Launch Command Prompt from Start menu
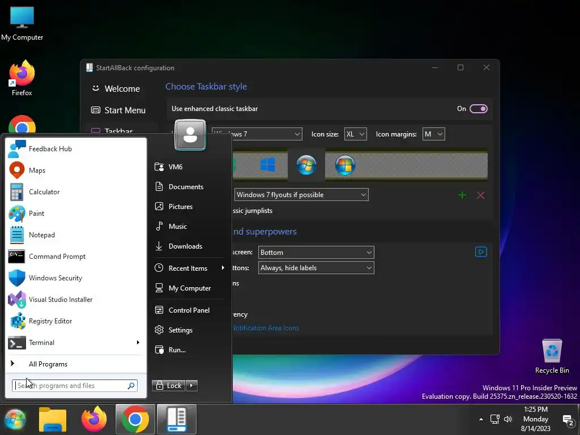The image size is (580, 435). tap(76, 257)
